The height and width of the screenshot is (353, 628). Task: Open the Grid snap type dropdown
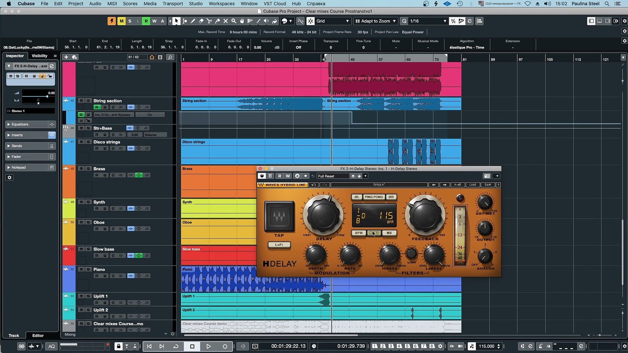[x=333, y=21]
